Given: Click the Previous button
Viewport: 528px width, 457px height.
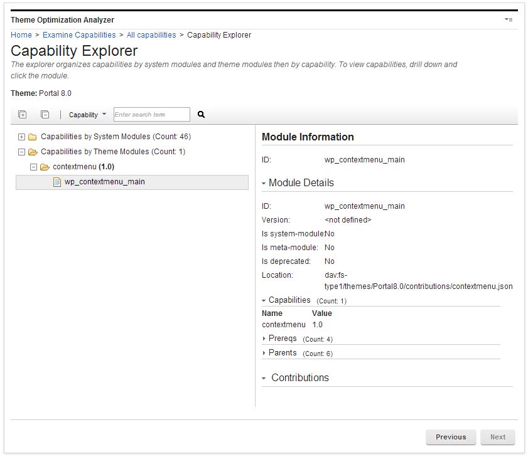Looking at the screenshot, I should [x=451, y=437].
